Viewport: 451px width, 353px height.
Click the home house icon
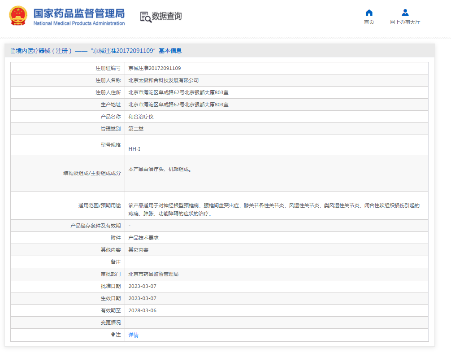coord(369,13)
